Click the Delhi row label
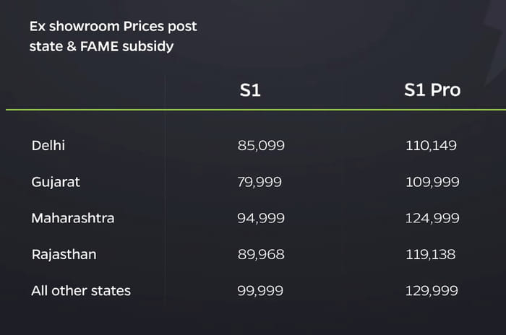Image resolution: width=506 pixels, height=335 pixels. (x=48, y=146)
